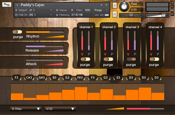The height and width of the screenshot is (115, 175).
Task: Click the G#3 note button
Action: [x=42, y=77]
